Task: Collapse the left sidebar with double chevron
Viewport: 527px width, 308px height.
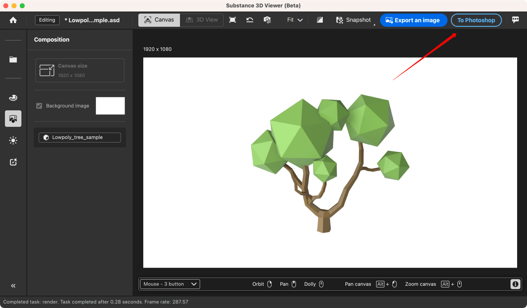Action: [x=13, y=286]
